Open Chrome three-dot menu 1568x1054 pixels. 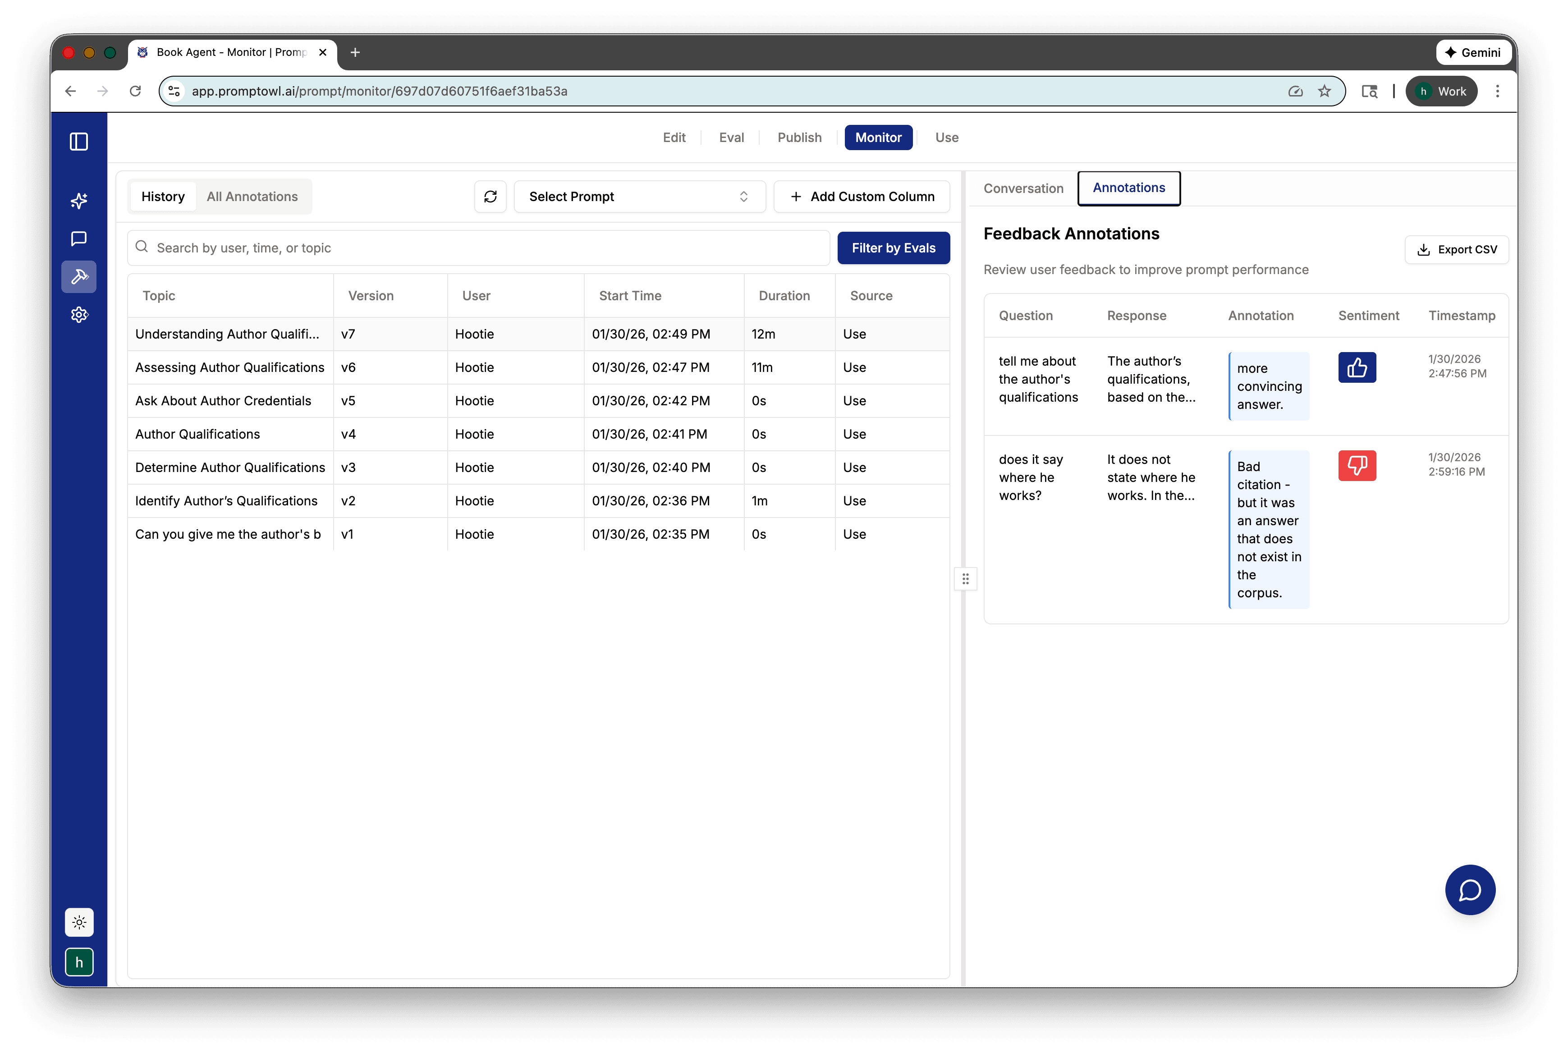click(x=1497, y=92)
